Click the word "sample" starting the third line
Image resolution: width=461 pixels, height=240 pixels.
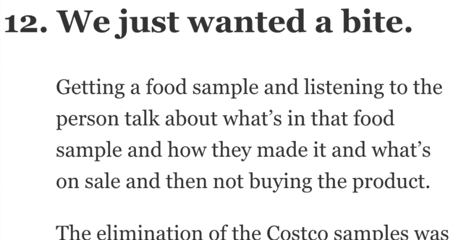coord(89,151)
